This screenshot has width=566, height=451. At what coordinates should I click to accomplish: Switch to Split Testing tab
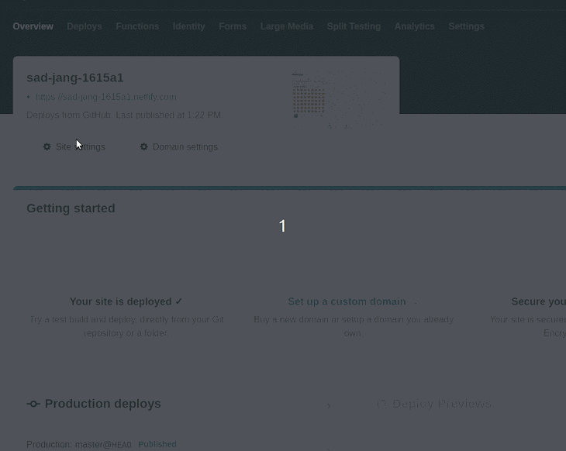point(354,26)
